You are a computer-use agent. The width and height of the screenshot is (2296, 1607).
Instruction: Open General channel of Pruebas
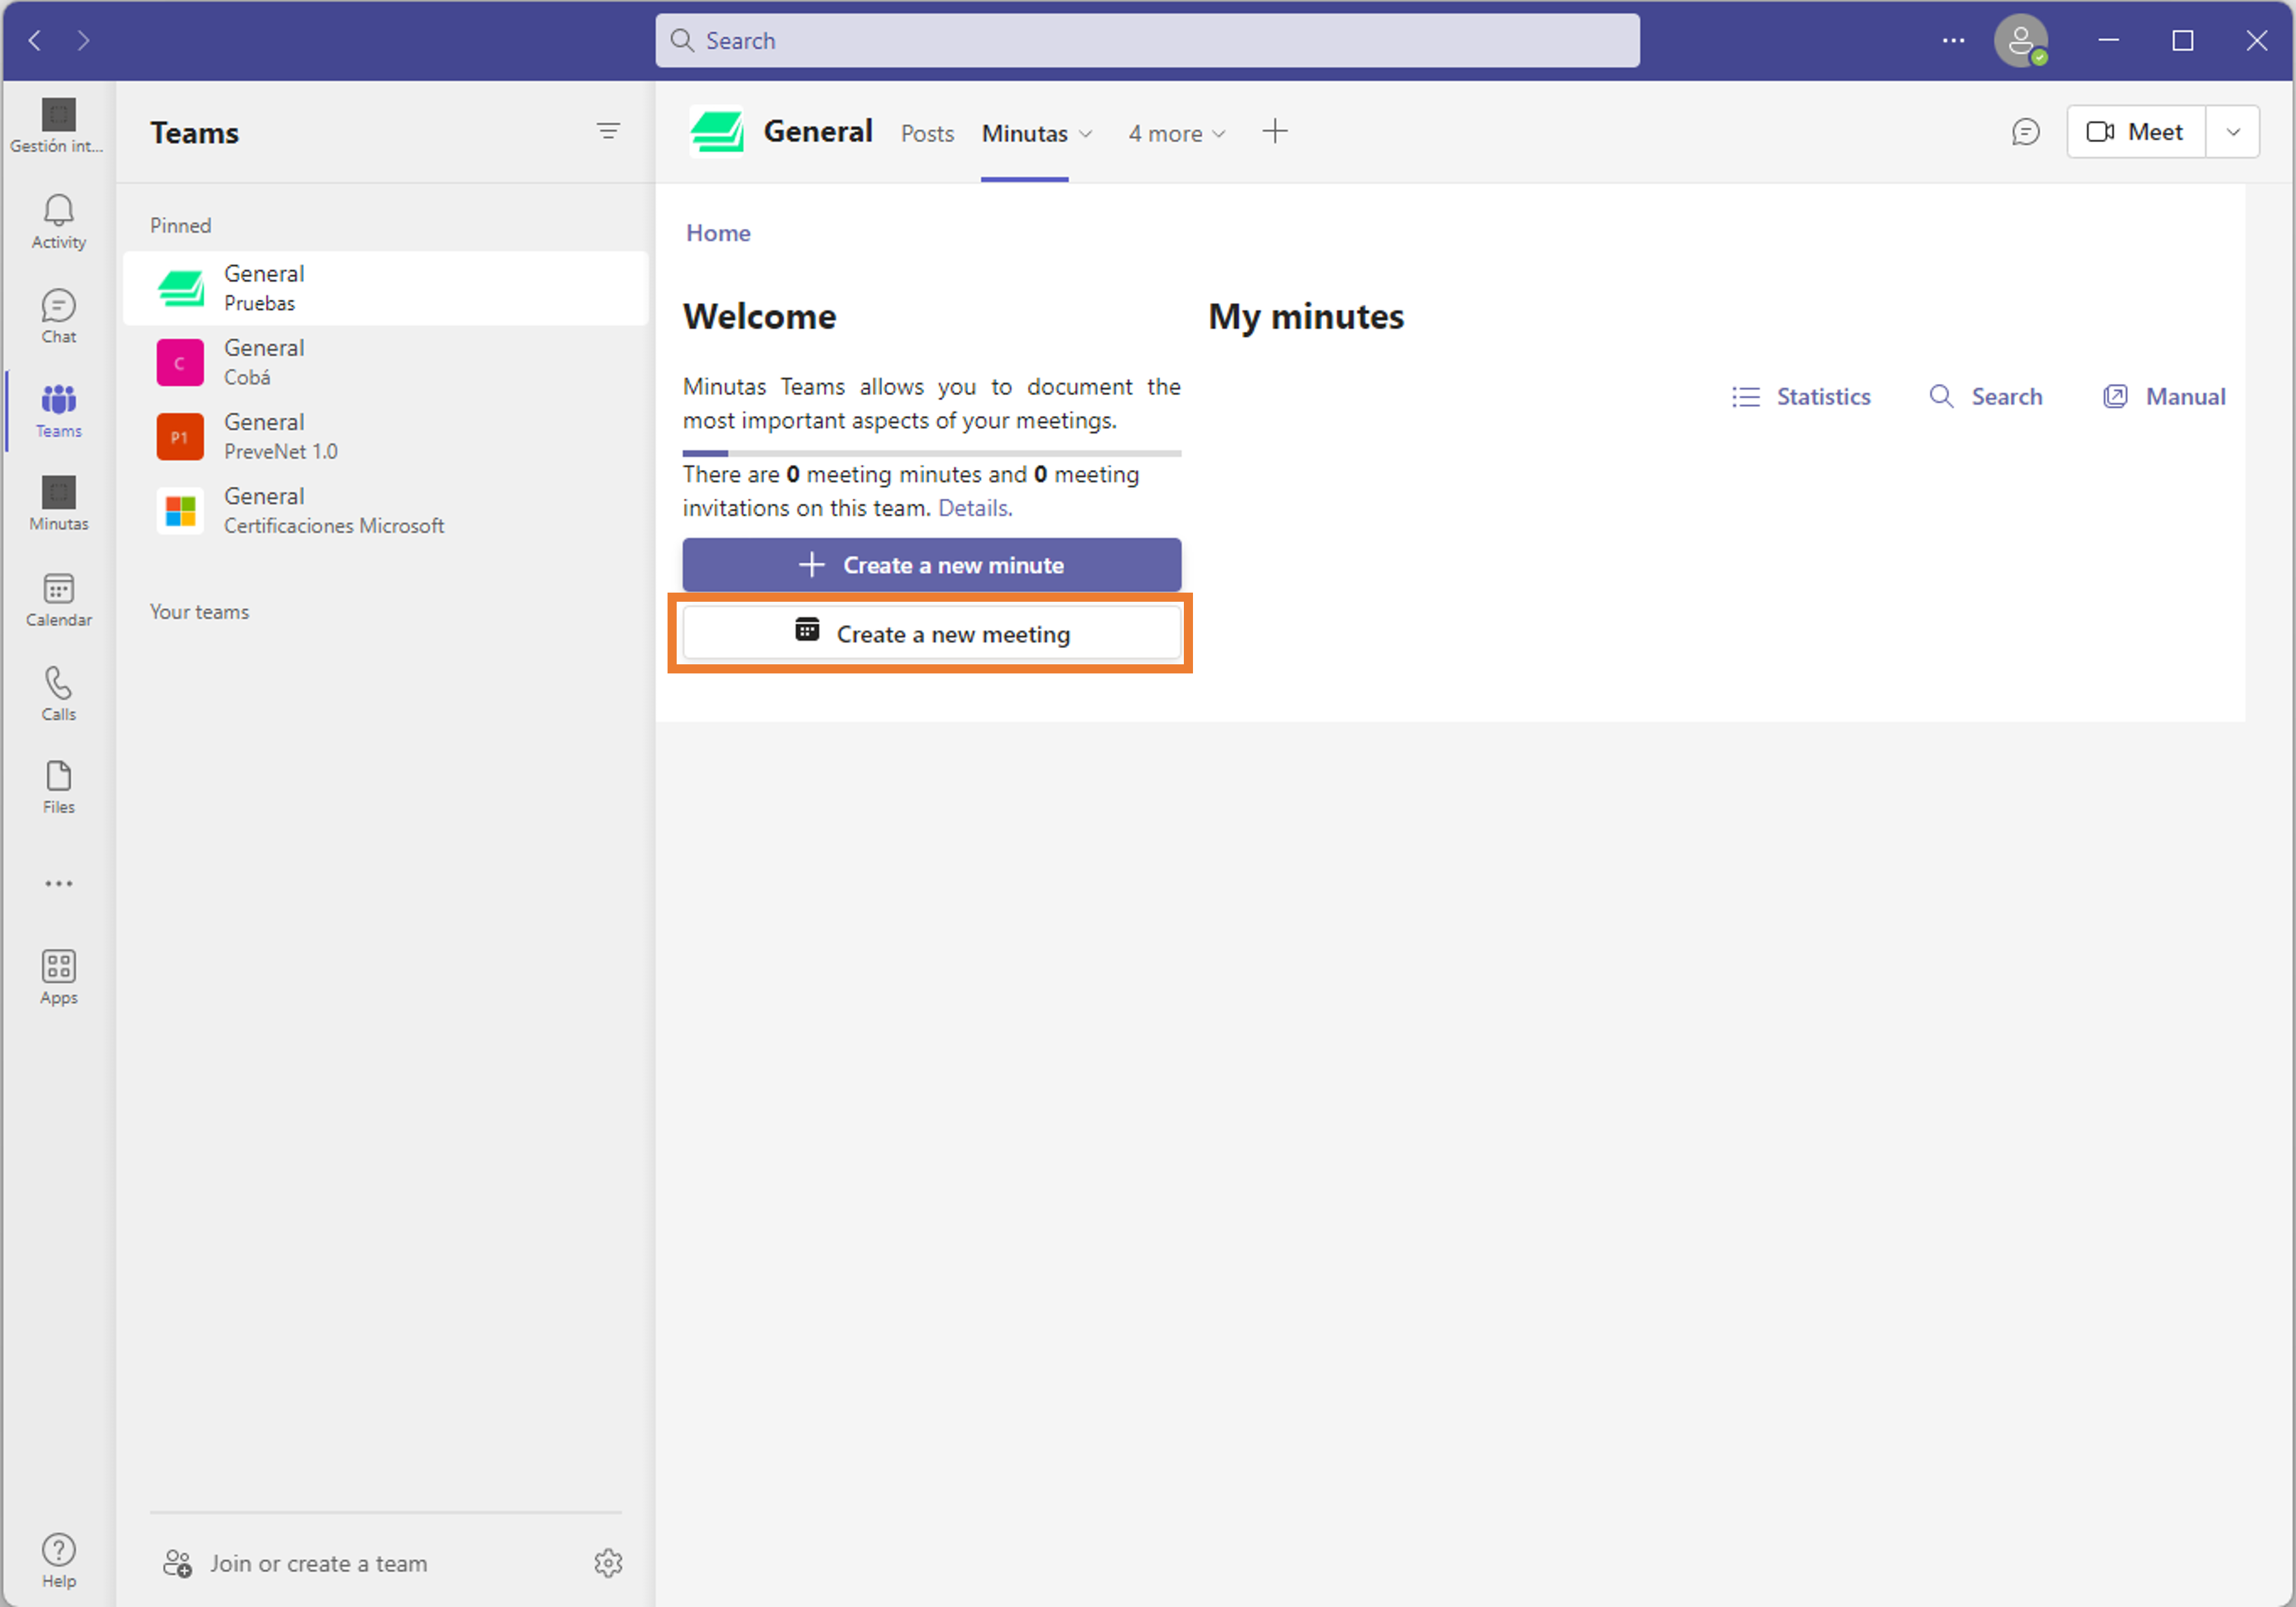[386, 288]
